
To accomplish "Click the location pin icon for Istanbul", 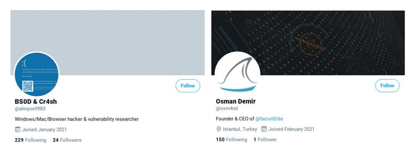I will click(219, 129).
